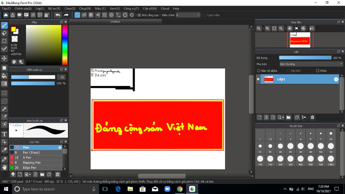
Task: Open the Bộ lọc(R) menu
Action: click(x=54, y=8)
